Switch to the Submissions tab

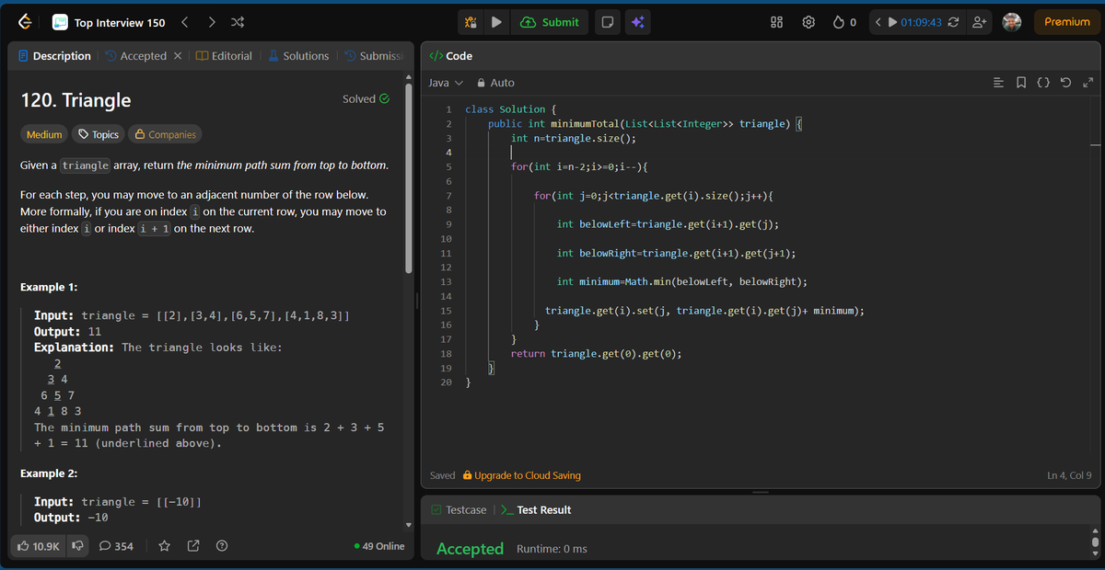click(x=374, y=56)
